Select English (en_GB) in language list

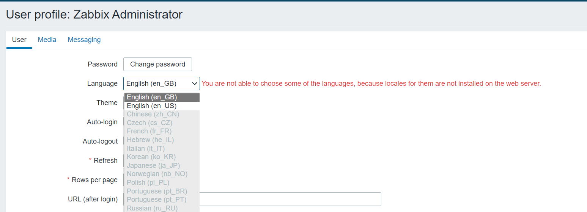162,97
